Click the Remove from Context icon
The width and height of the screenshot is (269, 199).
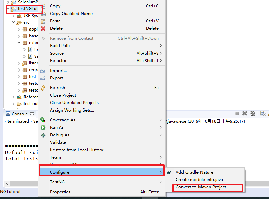coord(43,38)
